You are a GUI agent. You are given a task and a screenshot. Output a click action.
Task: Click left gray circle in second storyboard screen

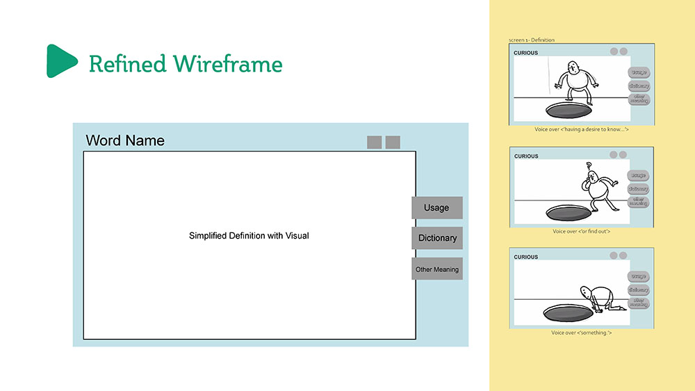614,154
